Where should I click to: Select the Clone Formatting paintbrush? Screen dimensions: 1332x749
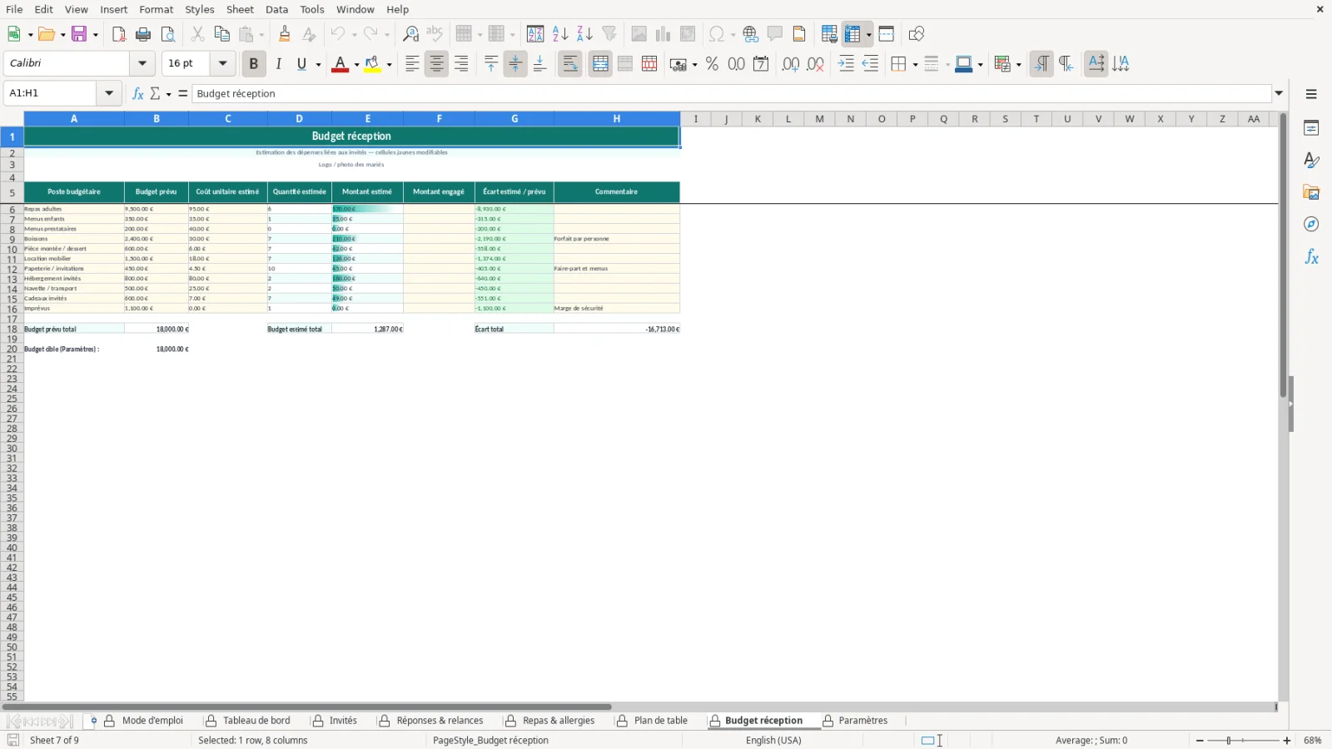(285, 34)
